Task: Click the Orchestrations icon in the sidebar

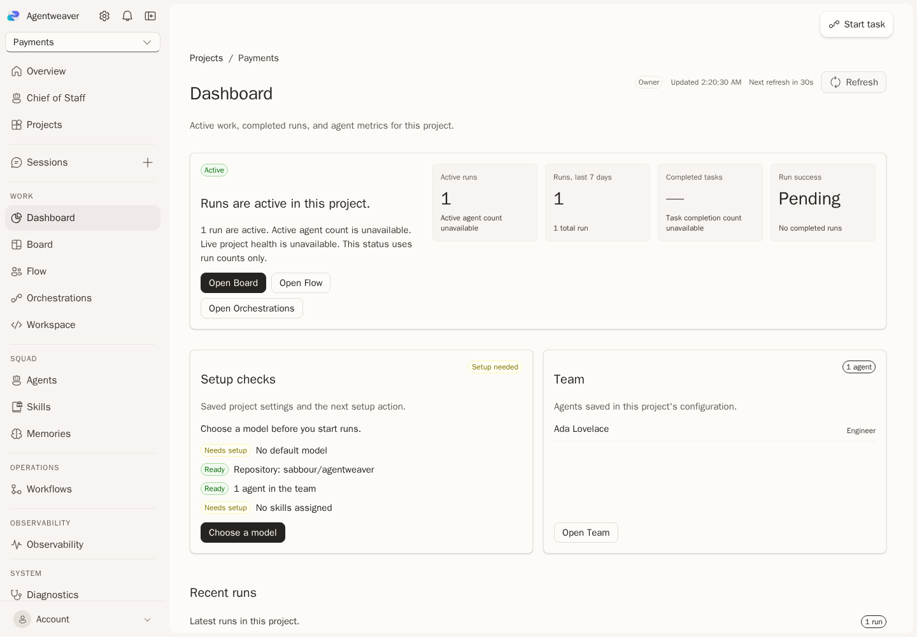Action: (17, 298)
